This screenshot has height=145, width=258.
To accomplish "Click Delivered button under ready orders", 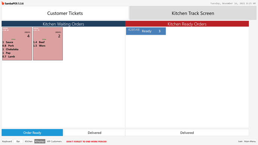I will click(x=187, y=133).
